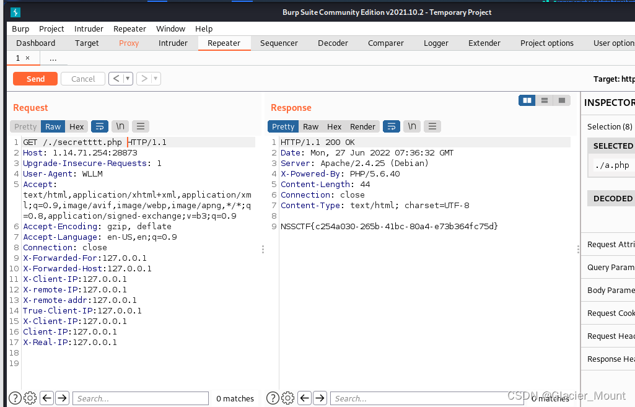Screen dimensions: 635x407
Task: Open the Request editor options menu
Action: click(x=140, y=126)
